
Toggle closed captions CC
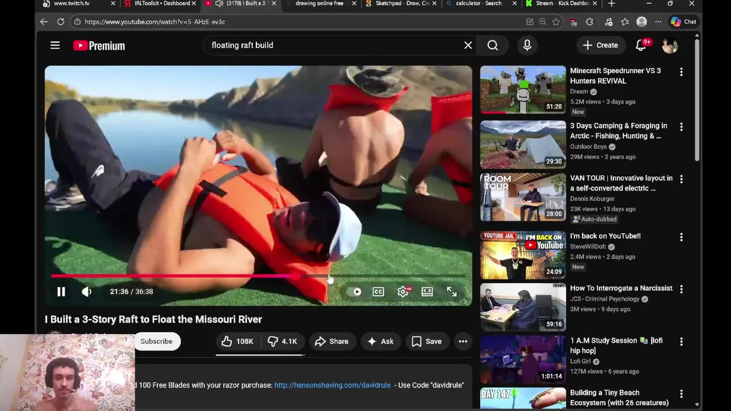point(378,292)
